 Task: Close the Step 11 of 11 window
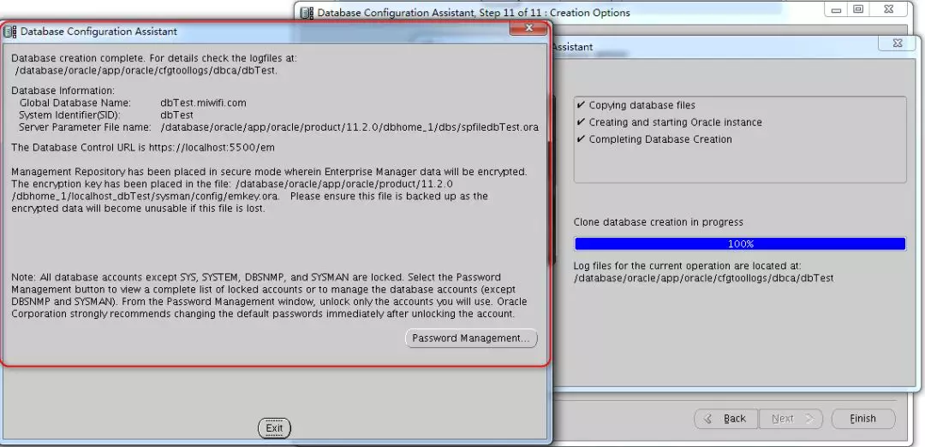click(x=890, y=9)
